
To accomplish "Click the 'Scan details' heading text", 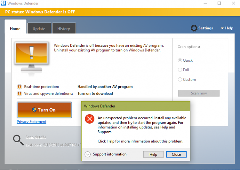I will click(36, 137).
